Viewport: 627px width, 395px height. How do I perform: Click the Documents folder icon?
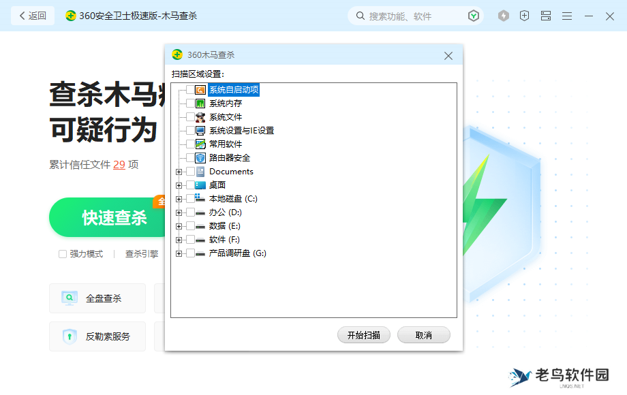(x=200, y=172)
